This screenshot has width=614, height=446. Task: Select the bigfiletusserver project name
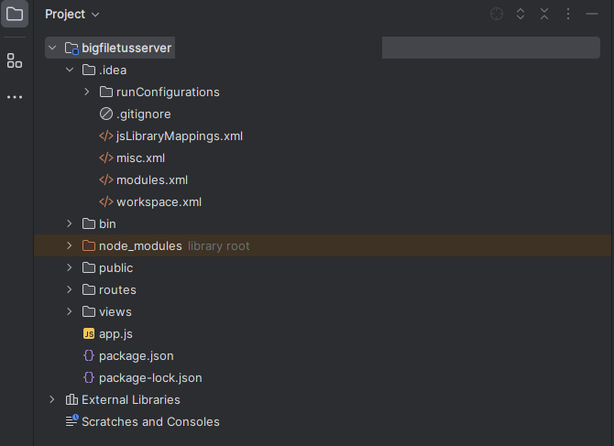pyautogui.click(x=126, y=49)
